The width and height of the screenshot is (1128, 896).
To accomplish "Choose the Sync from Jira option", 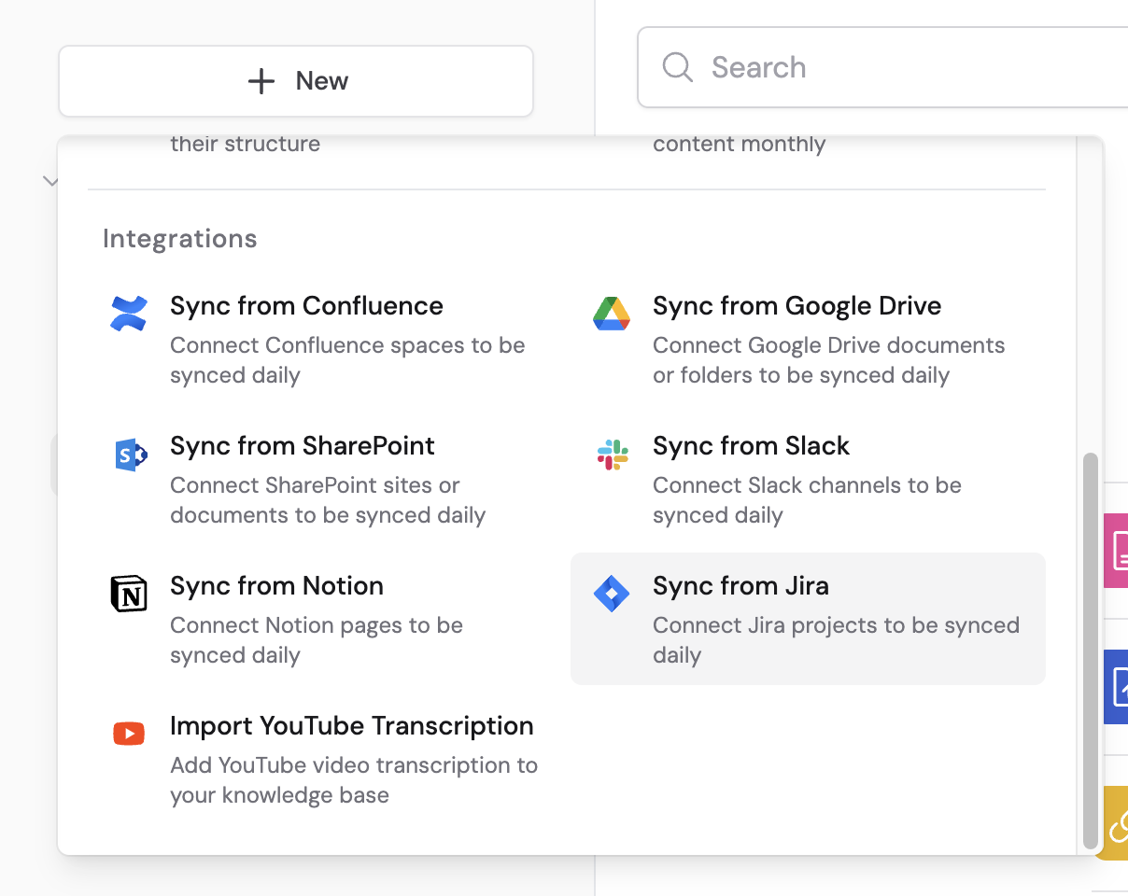I will 808,619.
